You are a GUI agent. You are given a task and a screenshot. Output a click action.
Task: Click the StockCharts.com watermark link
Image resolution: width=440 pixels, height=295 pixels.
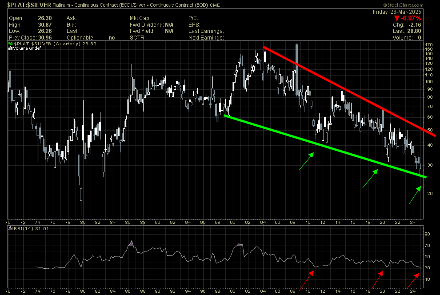417,5
